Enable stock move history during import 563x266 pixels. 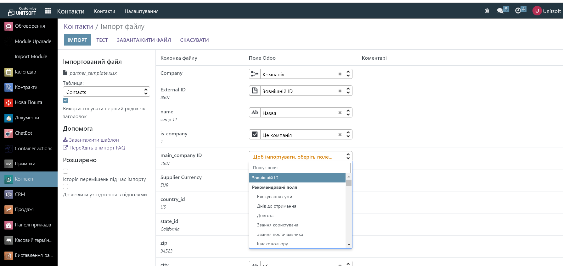(65, 171)
